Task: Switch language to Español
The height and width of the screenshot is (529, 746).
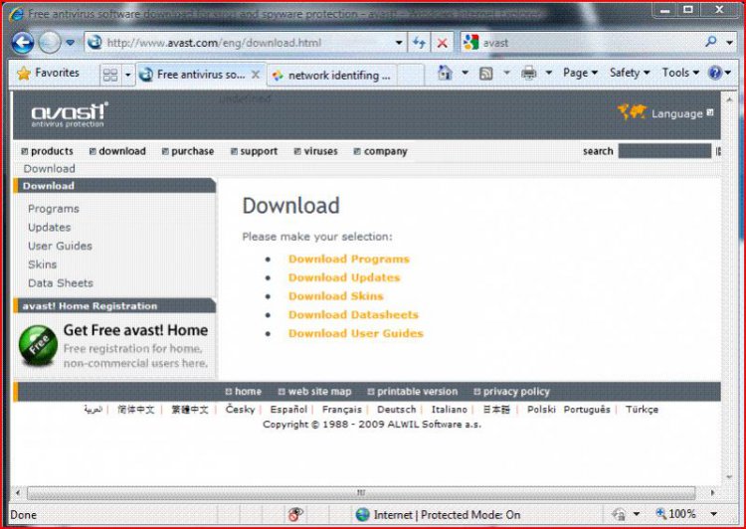Action: [x=288, y=409]
